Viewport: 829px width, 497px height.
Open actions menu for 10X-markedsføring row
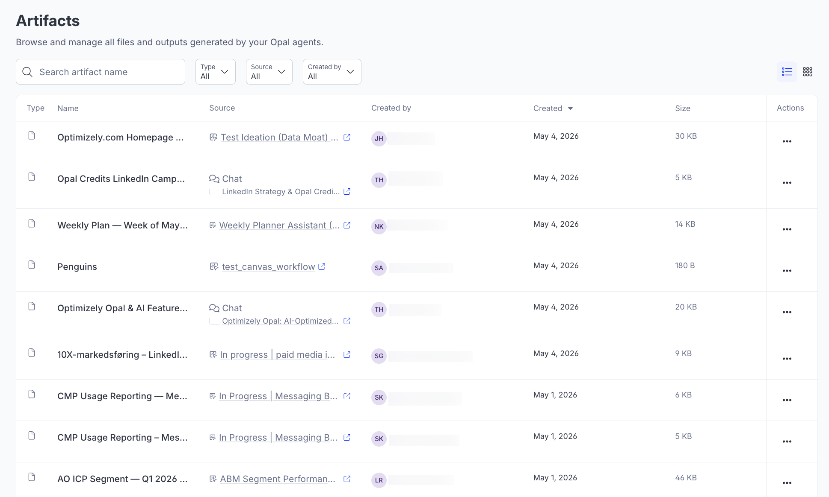(x=787, y=359)
